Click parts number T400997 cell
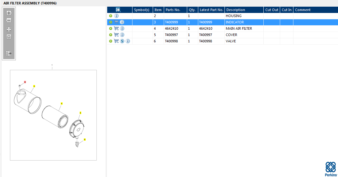This screenshot has height=177, width=338. tap(175, 35)
